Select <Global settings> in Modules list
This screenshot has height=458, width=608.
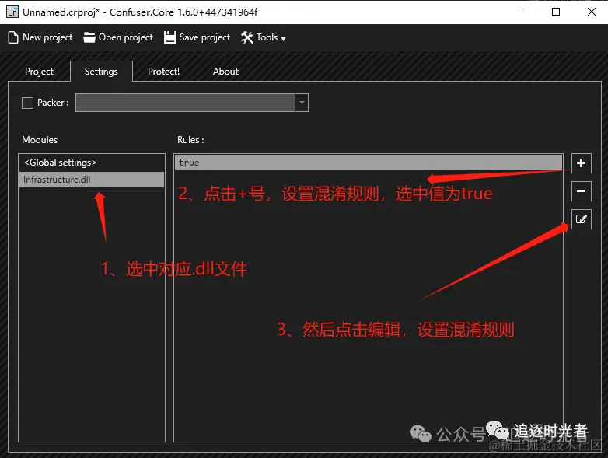coord(92,163)
